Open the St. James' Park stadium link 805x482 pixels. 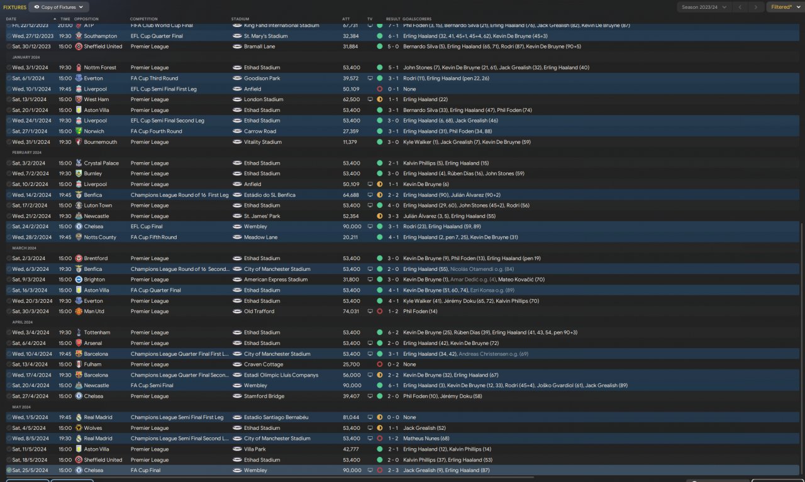click(263, 216)
